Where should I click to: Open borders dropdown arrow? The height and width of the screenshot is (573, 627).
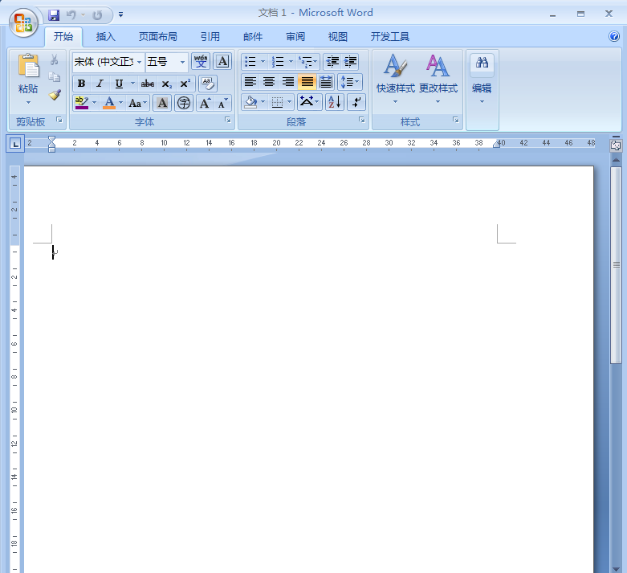click(289, 102)
